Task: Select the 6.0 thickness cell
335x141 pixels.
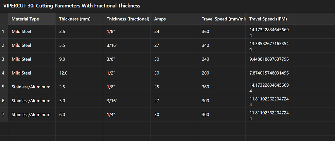Action: pos(62,115)
